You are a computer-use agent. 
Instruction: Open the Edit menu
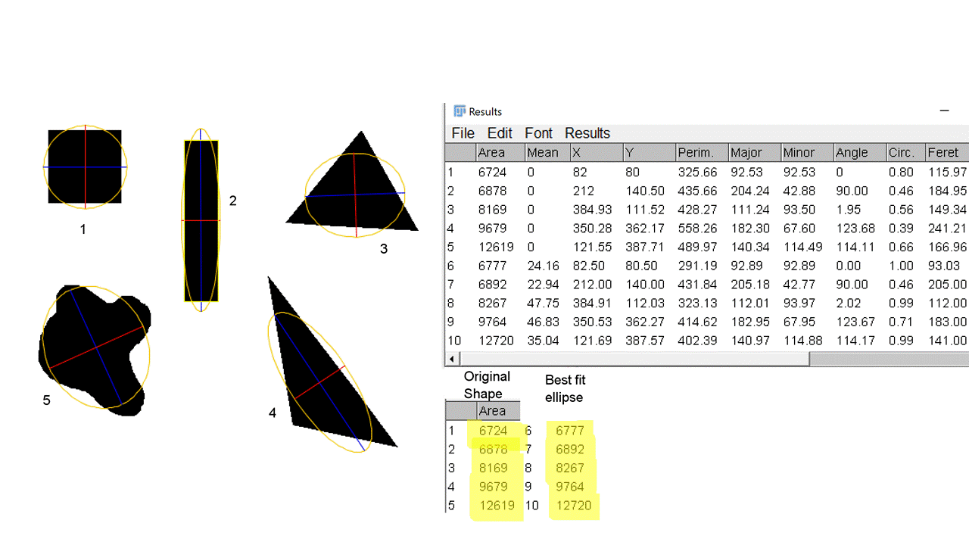[500, 133]
